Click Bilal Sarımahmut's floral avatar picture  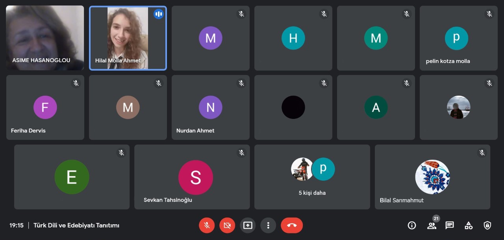coord(433,177)
